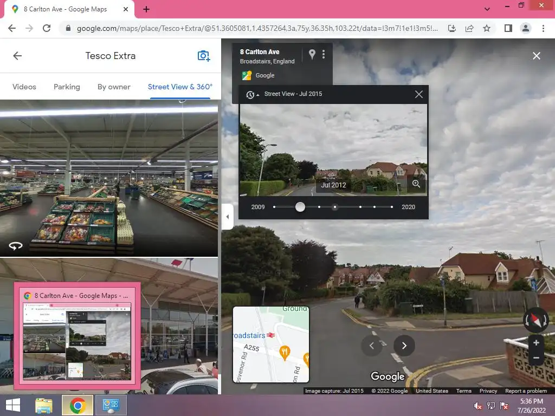Open the Street View time travel clock dropdown
Viewport: 555px width, 416px height.
point(252,94)
